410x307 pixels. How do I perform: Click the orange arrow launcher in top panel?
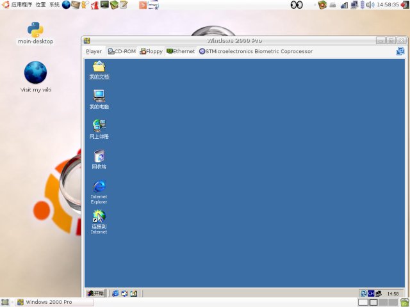(x=143, y=4)
